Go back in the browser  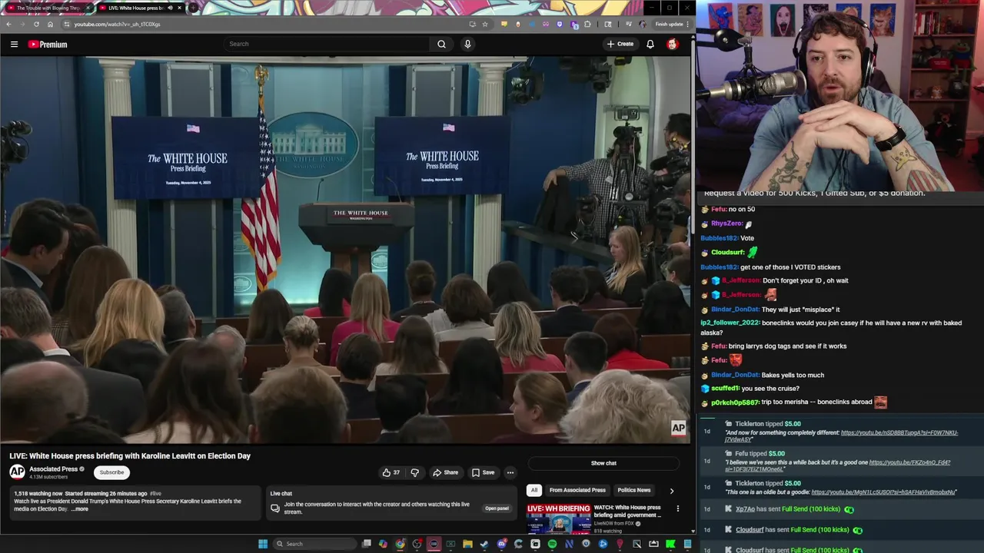click(8, 24)
